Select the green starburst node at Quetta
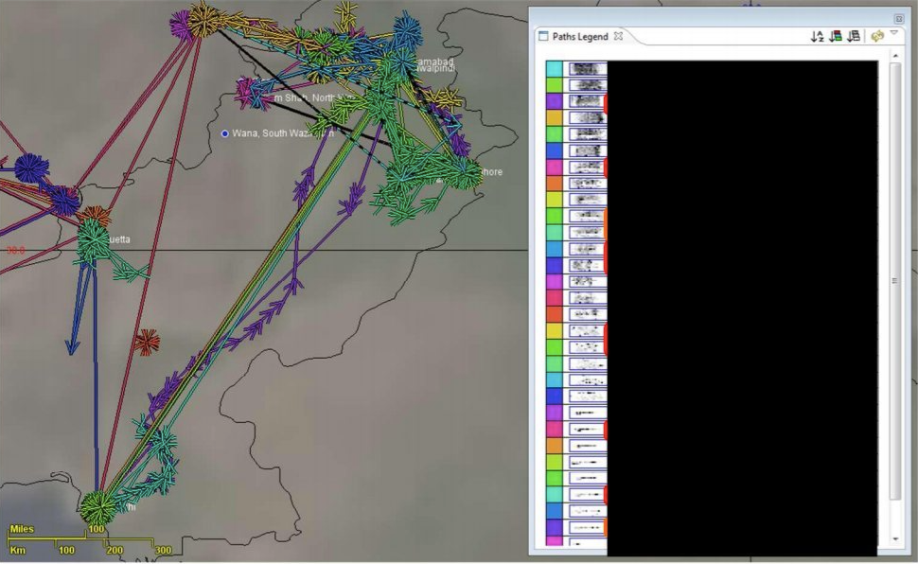 (93, 242)
